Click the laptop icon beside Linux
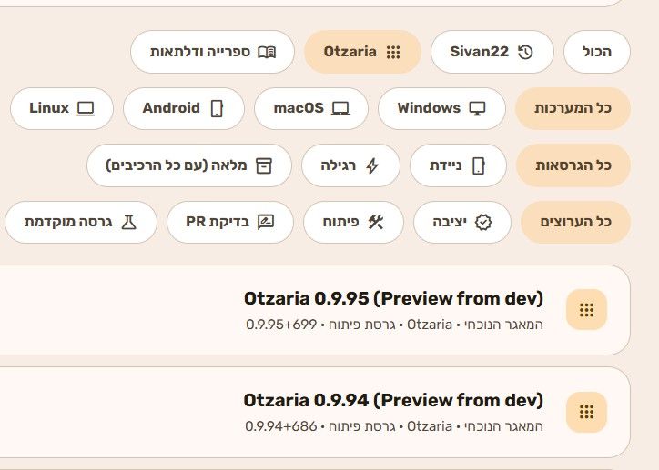 pos(86,108)
